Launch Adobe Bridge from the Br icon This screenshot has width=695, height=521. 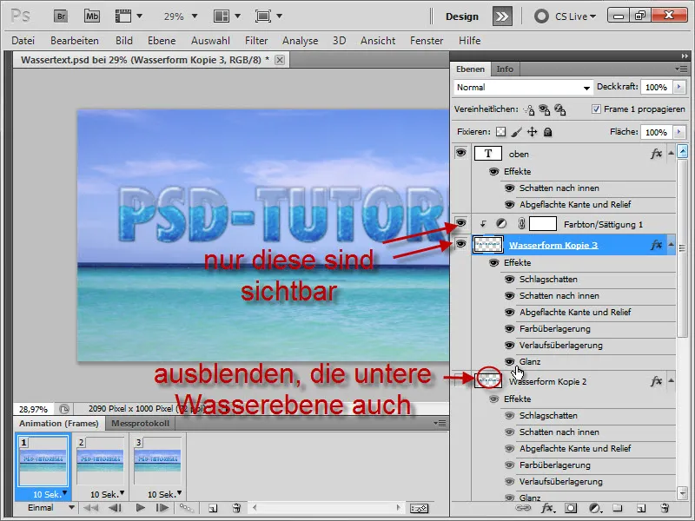(61, 16)
